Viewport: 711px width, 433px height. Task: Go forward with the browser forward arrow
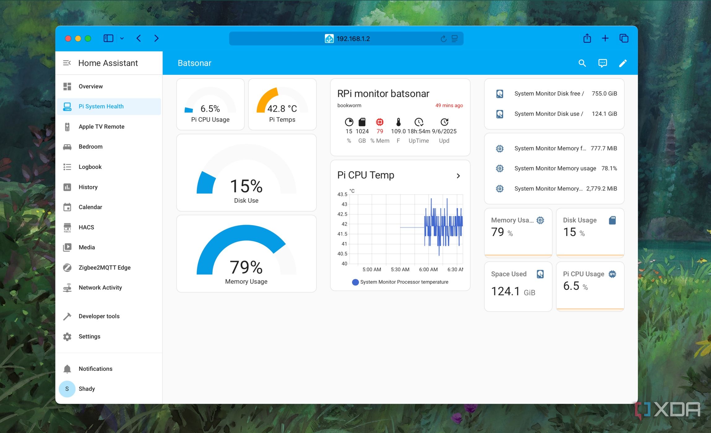[x=156, y=38]
